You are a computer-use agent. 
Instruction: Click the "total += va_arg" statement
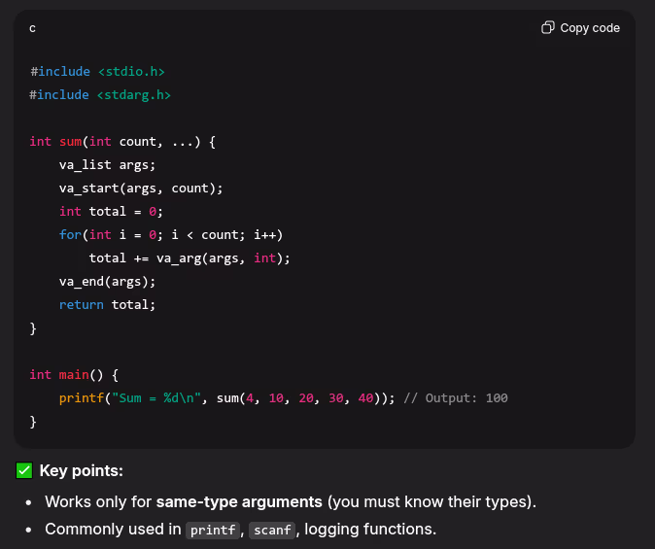(x=190, y=258)
